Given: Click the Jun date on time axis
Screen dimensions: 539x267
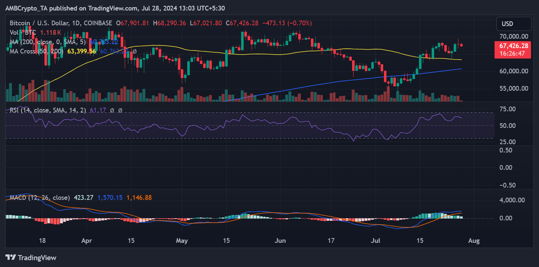Looking at the screenshot, I should click(280, 241).
